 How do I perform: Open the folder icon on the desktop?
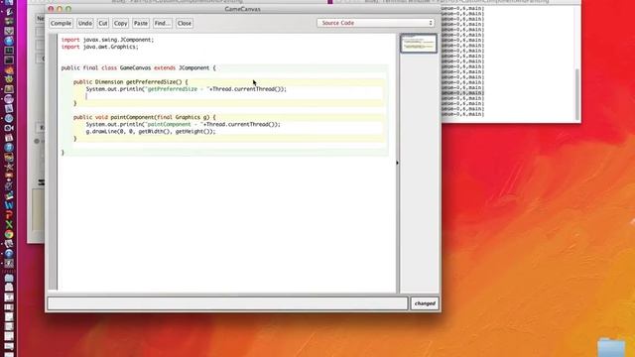(611, 347)
